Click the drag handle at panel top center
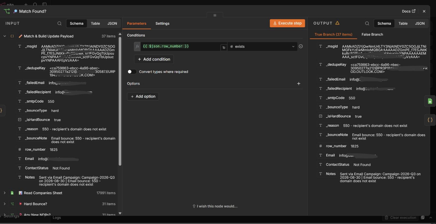 tap(215, 15)
